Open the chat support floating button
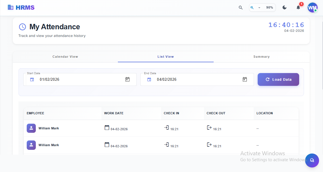Viewport: 323px width, 172px height. coord(312,160)
